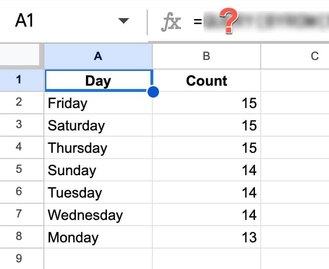
Task: Select column B header
Action: click(x=206, y=56)
